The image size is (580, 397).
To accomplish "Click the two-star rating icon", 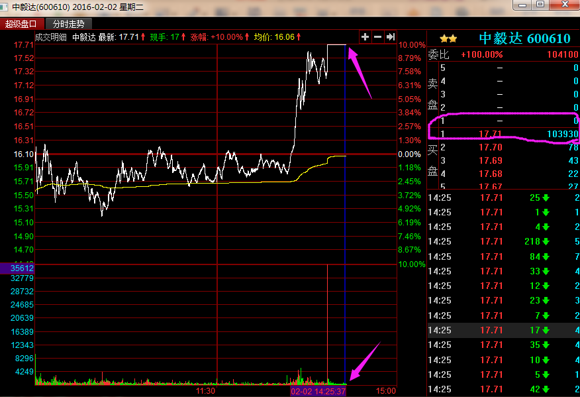I will pos(448,39).
